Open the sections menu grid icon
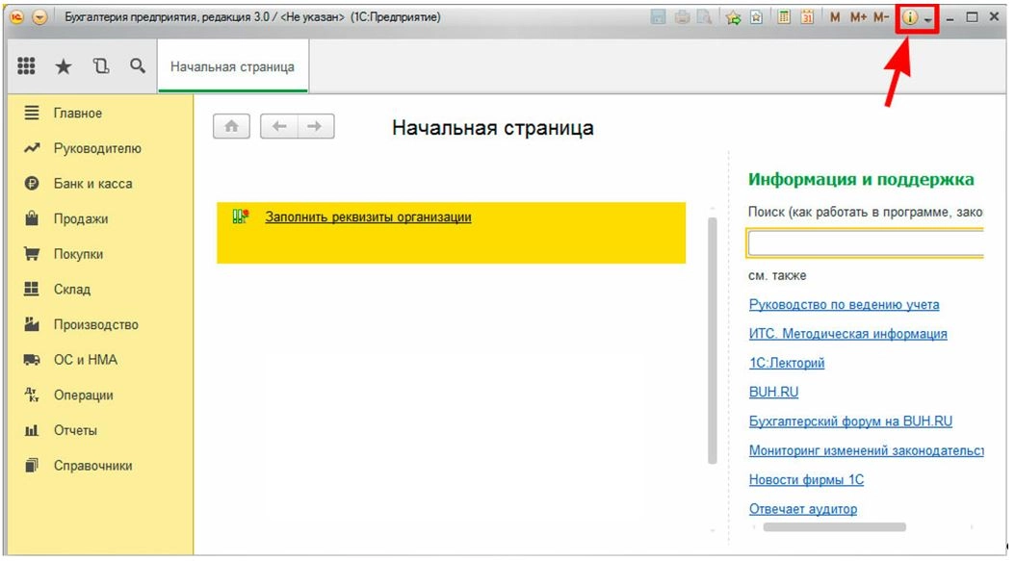This screenshot has width=1015, height=561. (x=26, y=65)
